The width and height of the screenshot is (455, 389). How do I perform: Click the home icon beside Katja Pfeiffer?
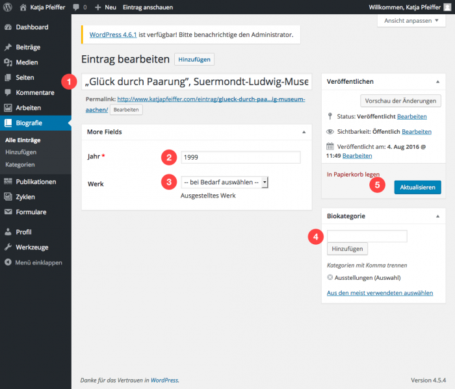pyautogui.click(x=23, y=7)
